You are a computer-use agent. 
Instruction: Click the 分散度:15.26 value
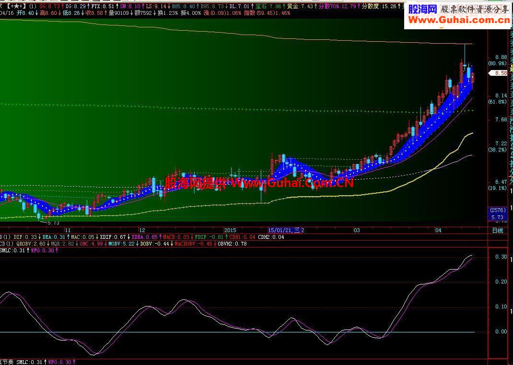pyautogui.click(x=379, y=6)
